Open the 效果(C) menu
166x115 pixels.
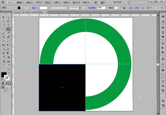(57, 2)
